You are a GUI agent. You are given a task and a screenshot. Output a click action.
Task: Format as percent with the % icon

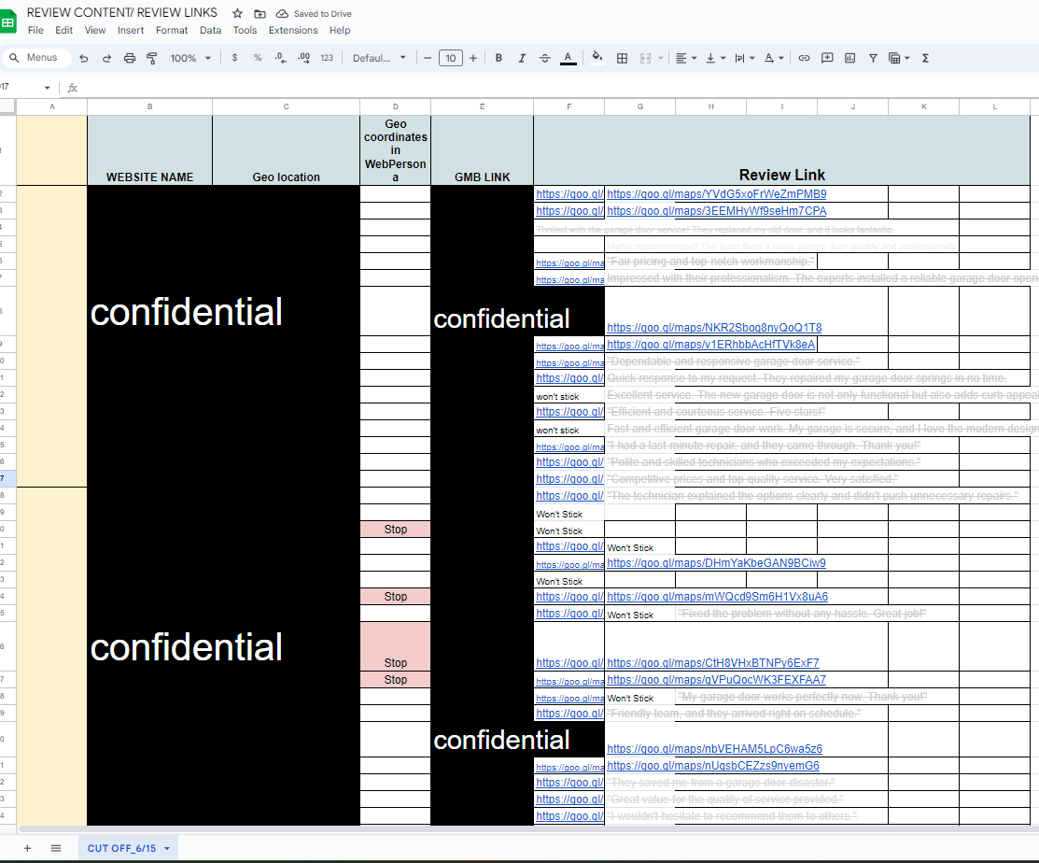point(258,58)
